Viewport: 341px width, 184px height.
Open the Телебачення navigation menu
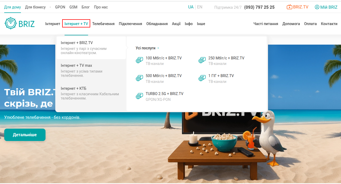pos(103,24)
